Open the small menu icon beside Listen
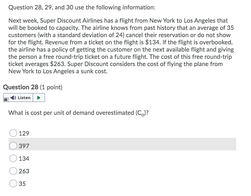The width and height of the screenshot is (251, 196). click(6, 100)
